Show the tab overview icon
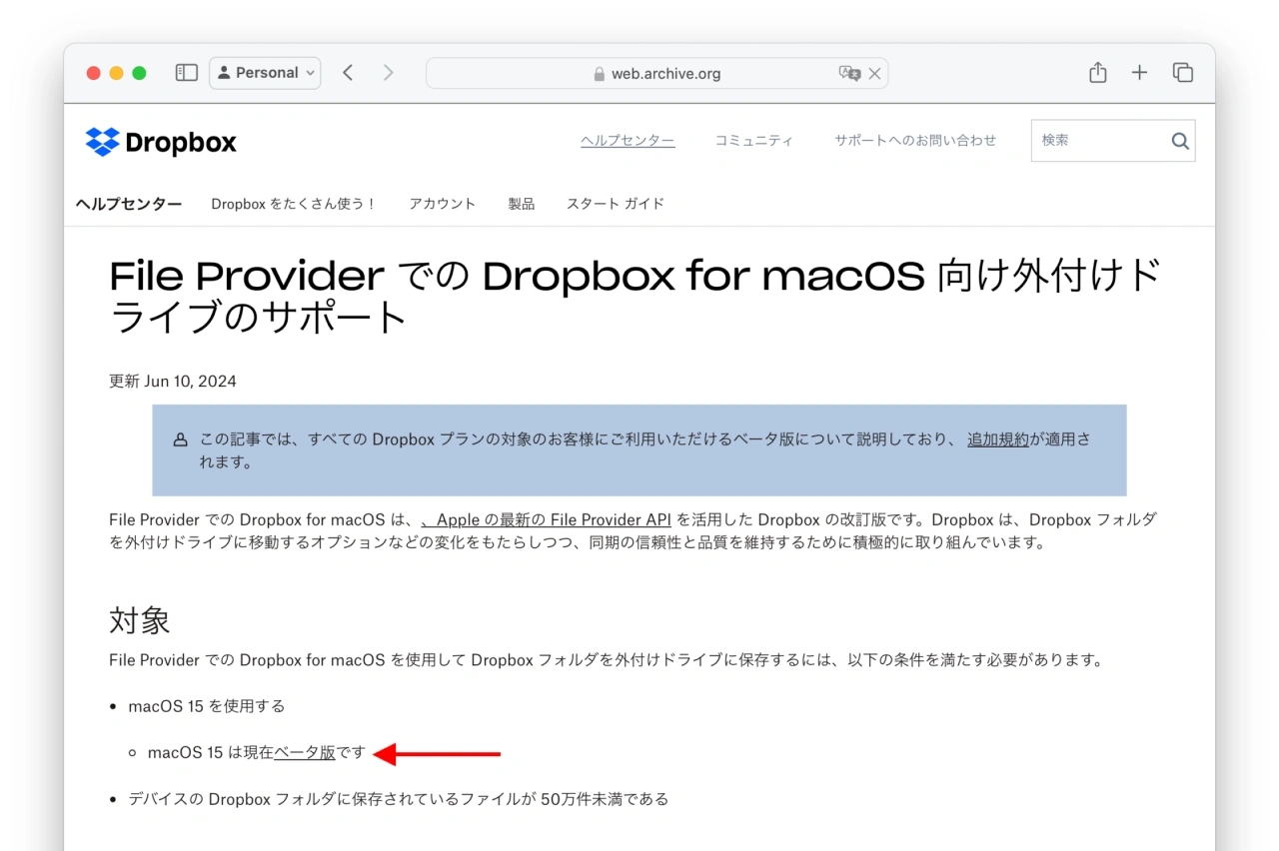Screen dimensions: 1279x851 point(1183,73)
